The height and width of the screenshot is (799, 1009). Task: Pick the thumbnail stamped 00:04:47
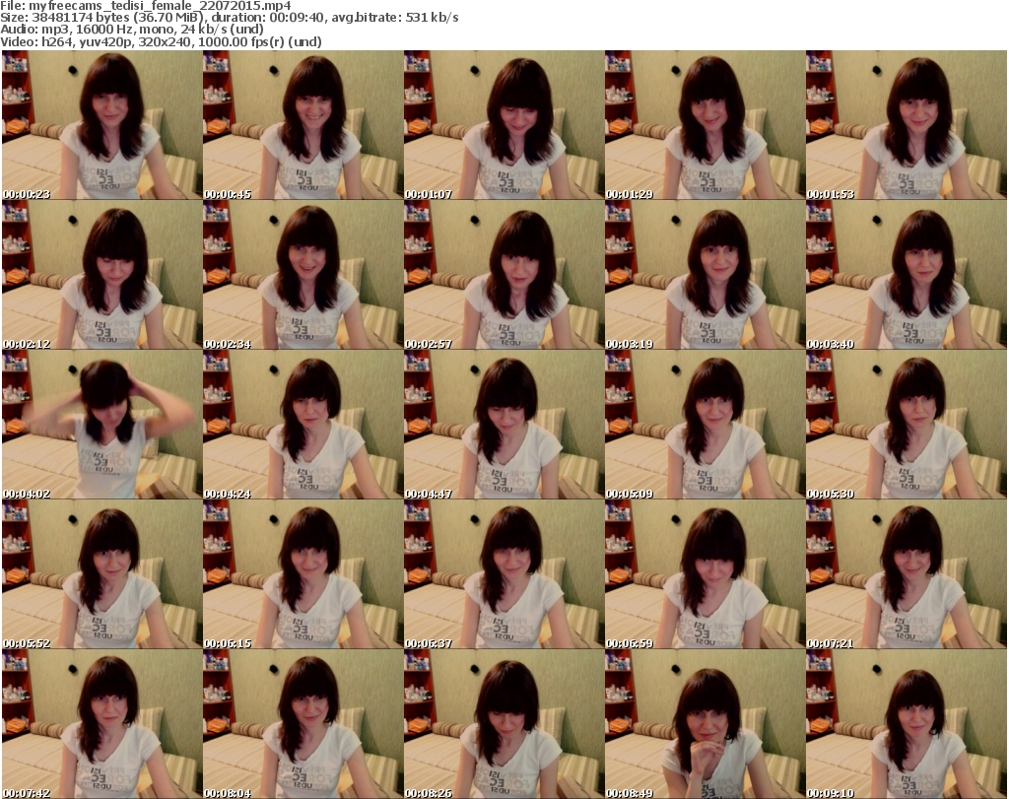click(504, 425)
